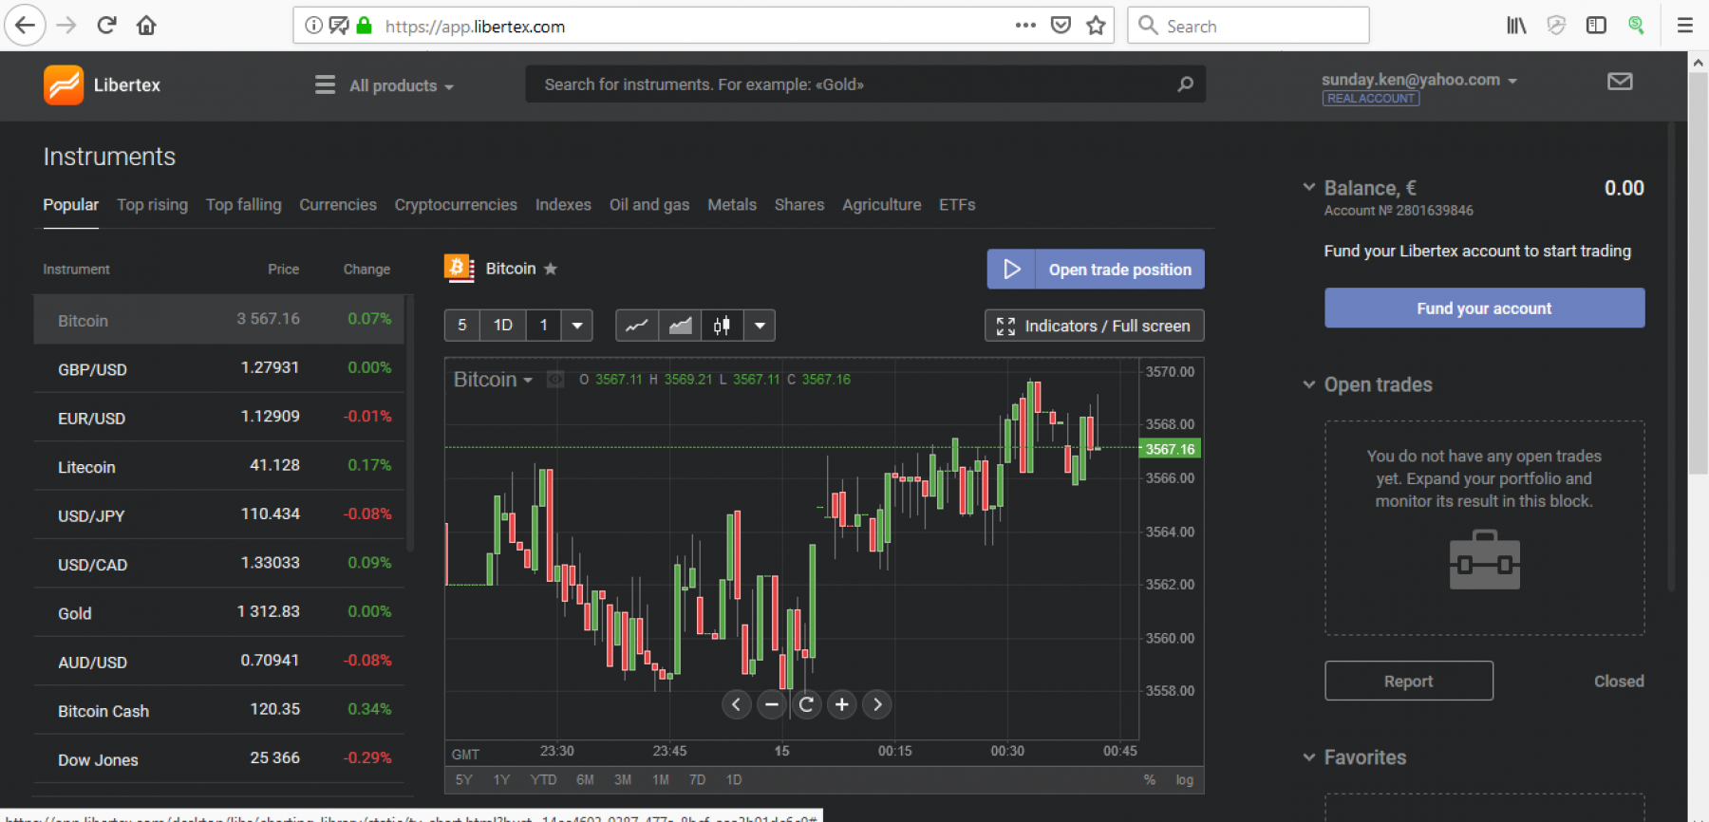Click Fund your account button
The image size is (1709, 822).
tap(1485, 308)
